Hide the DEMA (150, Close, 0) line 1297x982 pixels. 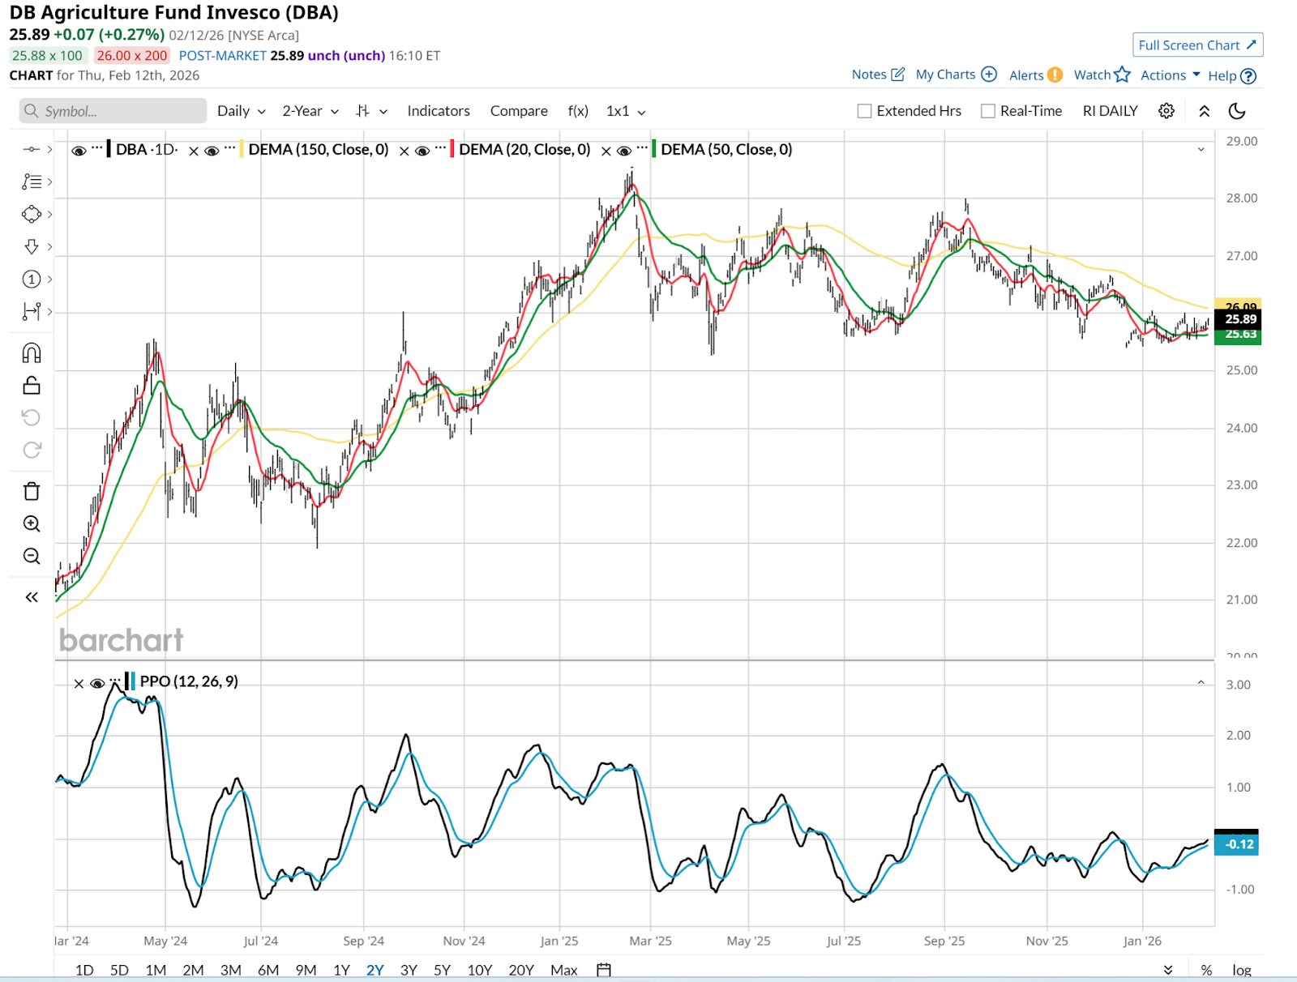212,151
